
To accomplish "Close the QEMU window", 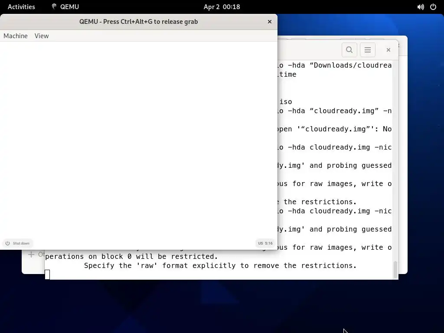I will pyautogui.click(x=270, y=22).
